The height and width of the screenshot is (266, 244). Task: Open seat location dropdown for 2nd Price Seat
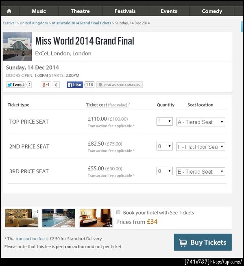click(x=200, y=147)
